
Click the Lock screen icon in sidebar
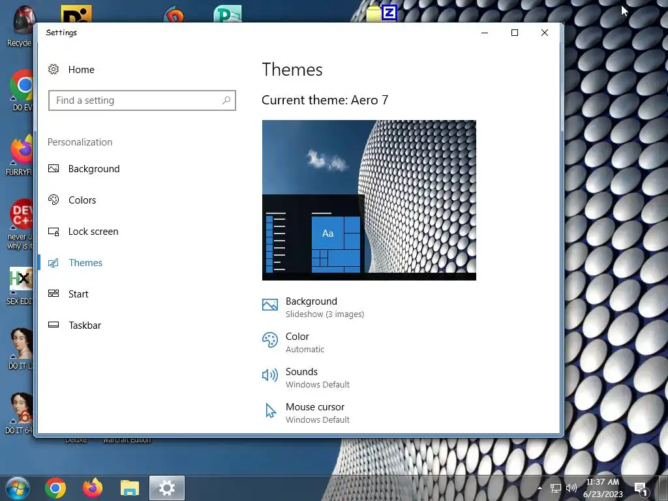pos(53,232)
